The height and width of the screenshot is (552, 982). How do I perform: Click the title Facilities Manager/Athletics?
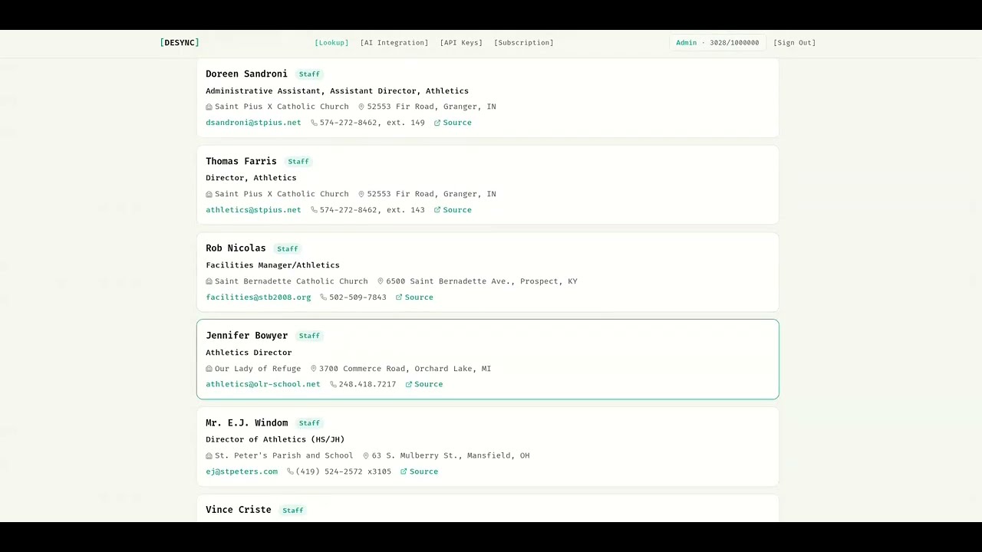coord(272,265)
